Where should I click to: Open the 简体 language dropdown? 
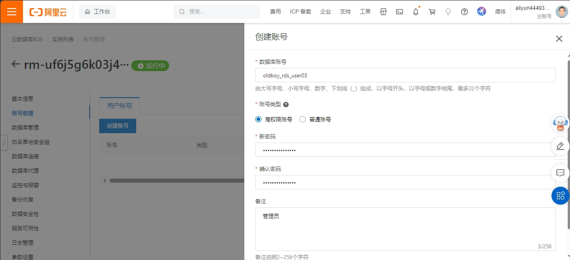pyautogui.click(x=501, y=12)
